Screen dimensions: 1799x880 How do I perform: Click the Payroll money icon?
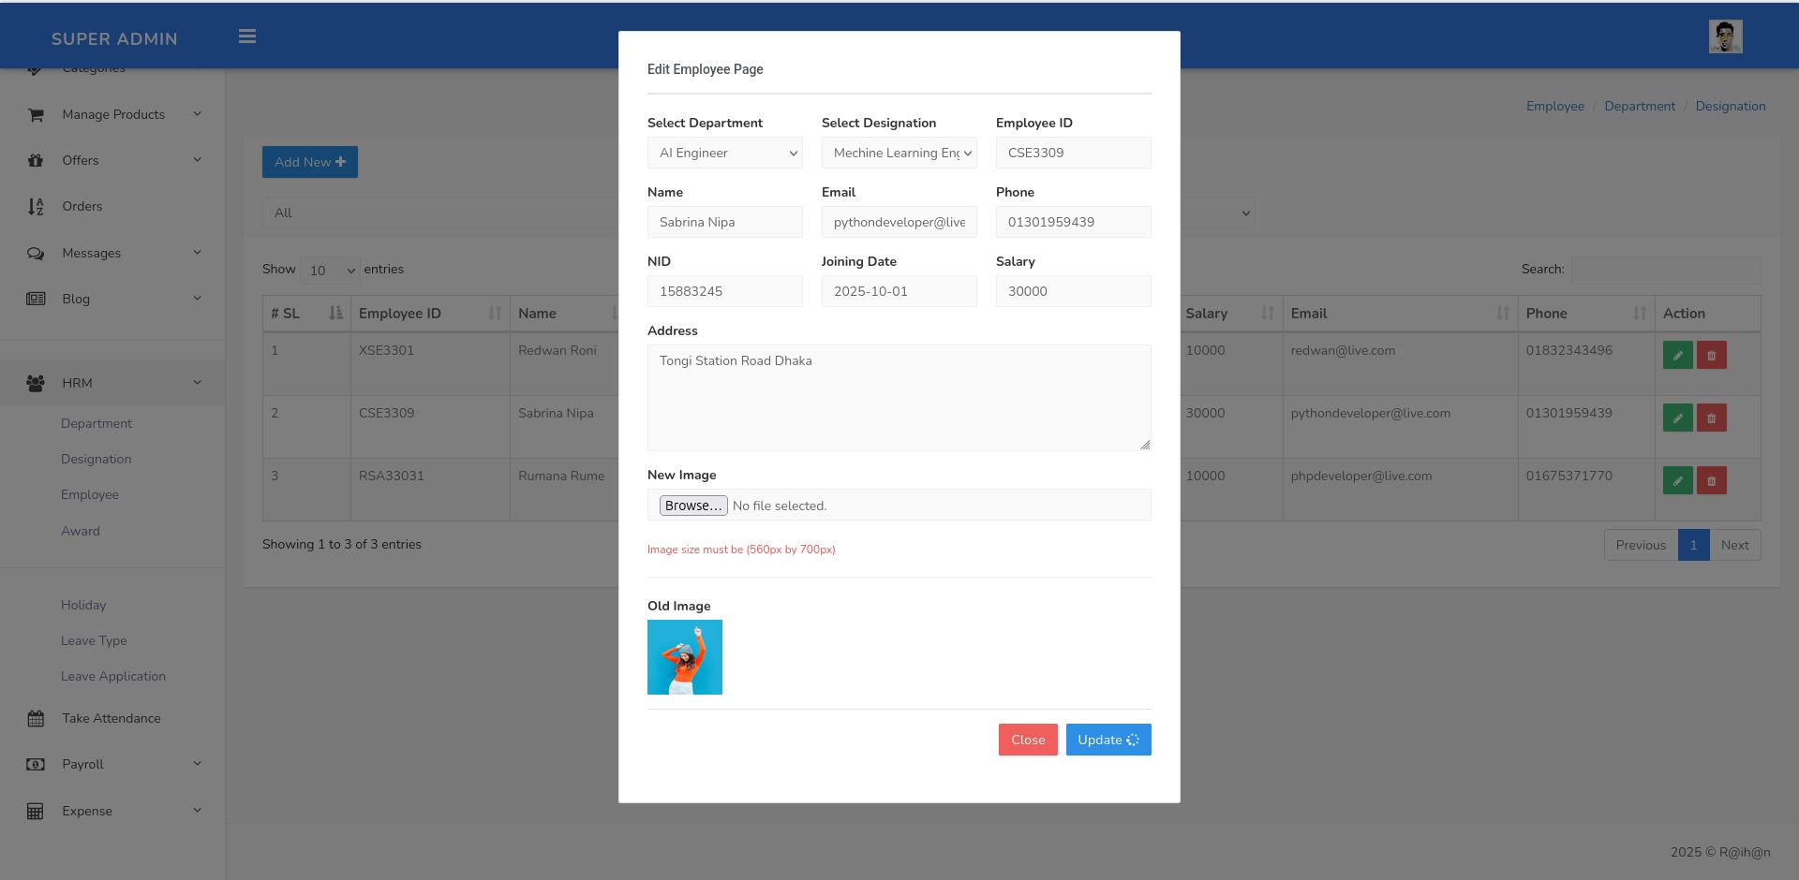pyautogui.click(x=36, y=765)
